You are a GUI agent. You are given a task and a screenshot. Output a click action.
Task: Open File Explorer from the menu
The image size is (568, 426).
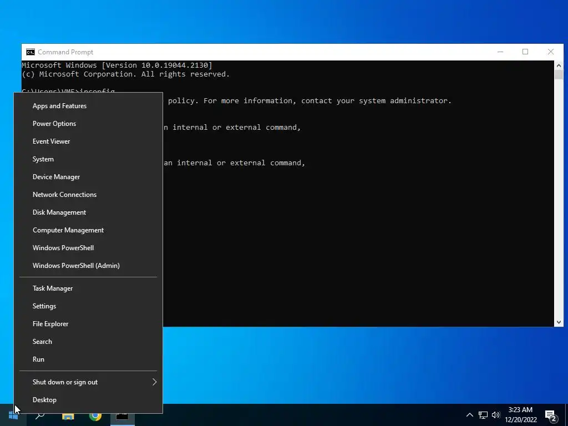(x=88, y=324)
